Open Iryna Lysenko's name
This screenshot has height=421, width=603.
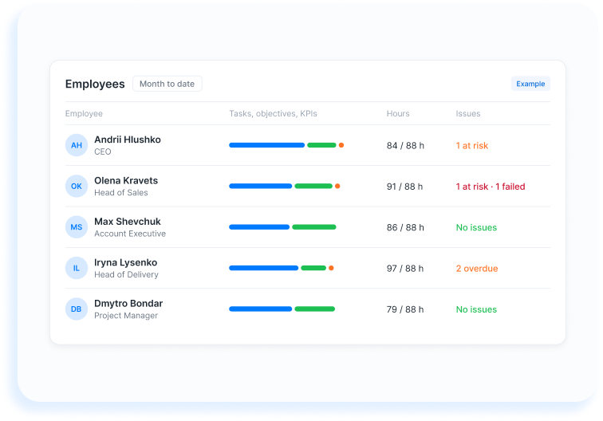[x=126, y=262]
